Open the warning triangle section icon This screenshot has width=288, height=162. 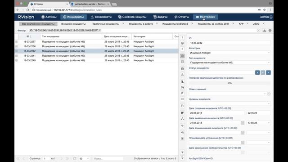(x=182, y=75)
